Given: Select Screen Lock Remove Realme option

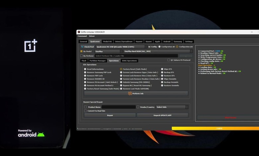Looking at the screenshot, I should pyautogui.click(x=121, y=79).
